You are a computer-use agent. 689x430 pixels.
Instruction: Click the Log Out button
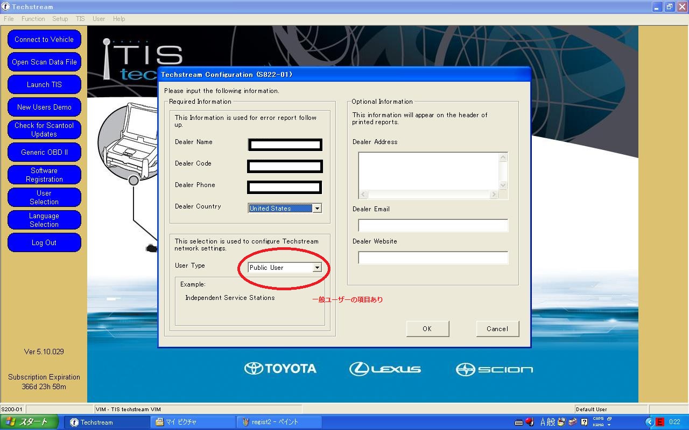(x=44, y=242)
